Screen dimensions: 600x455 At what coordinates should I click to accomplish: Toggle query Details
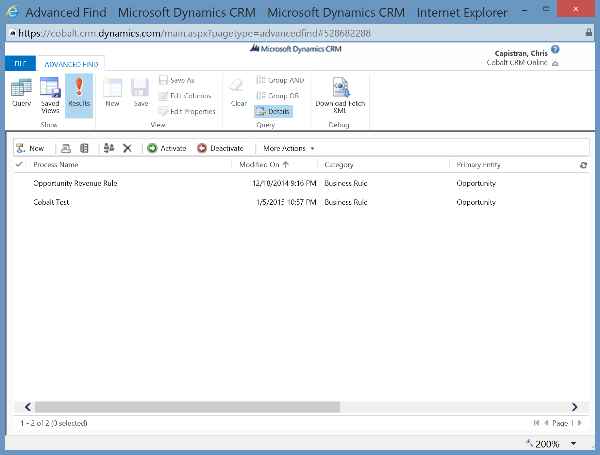(273, 111)
